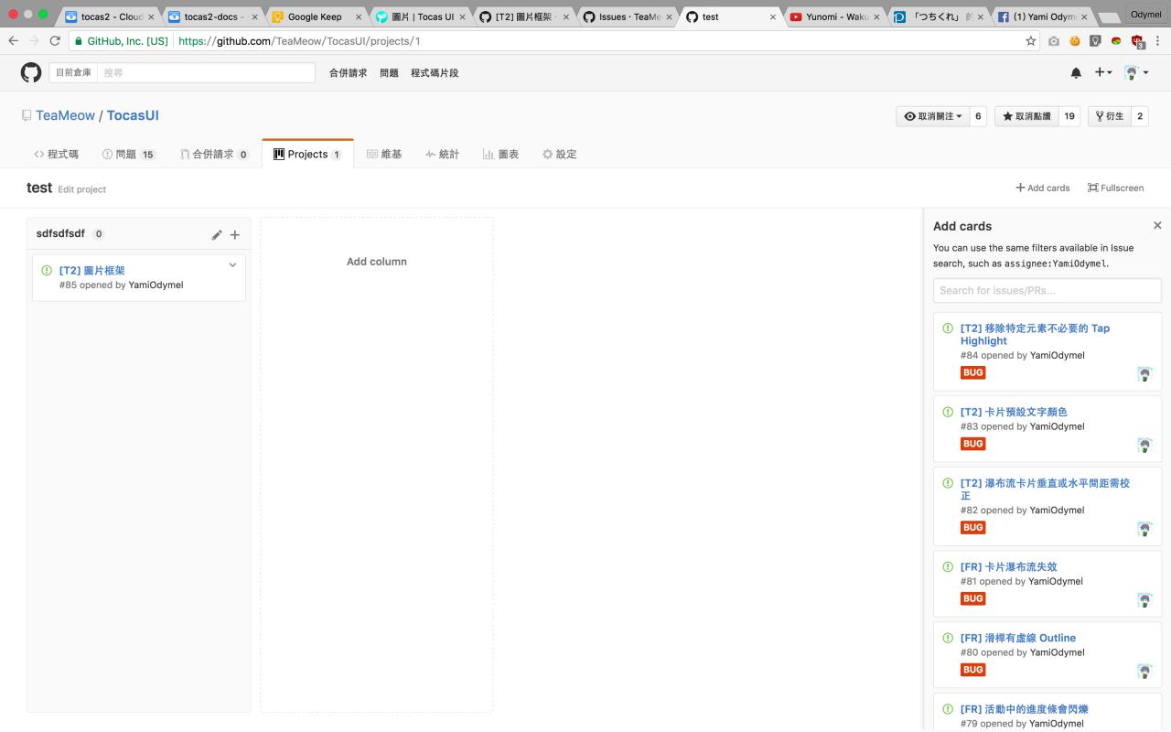
Task: Edit the sdfsdfsdf column with pencil icon
Action: coord(217,235)
